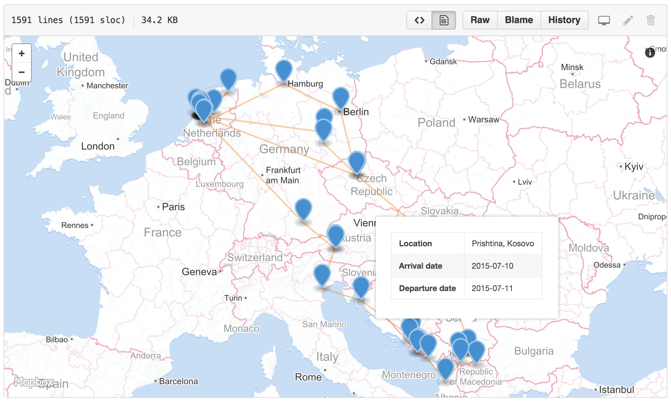This screenshot has height=403, width=671.
Task: Open the Mapbox logo link
Action: coord(34,382)
